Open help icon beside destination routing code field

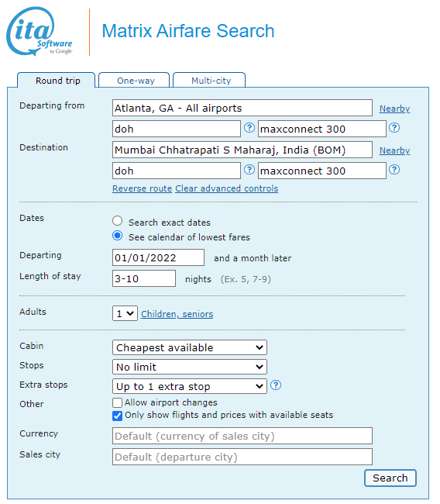tap(249, 169)
